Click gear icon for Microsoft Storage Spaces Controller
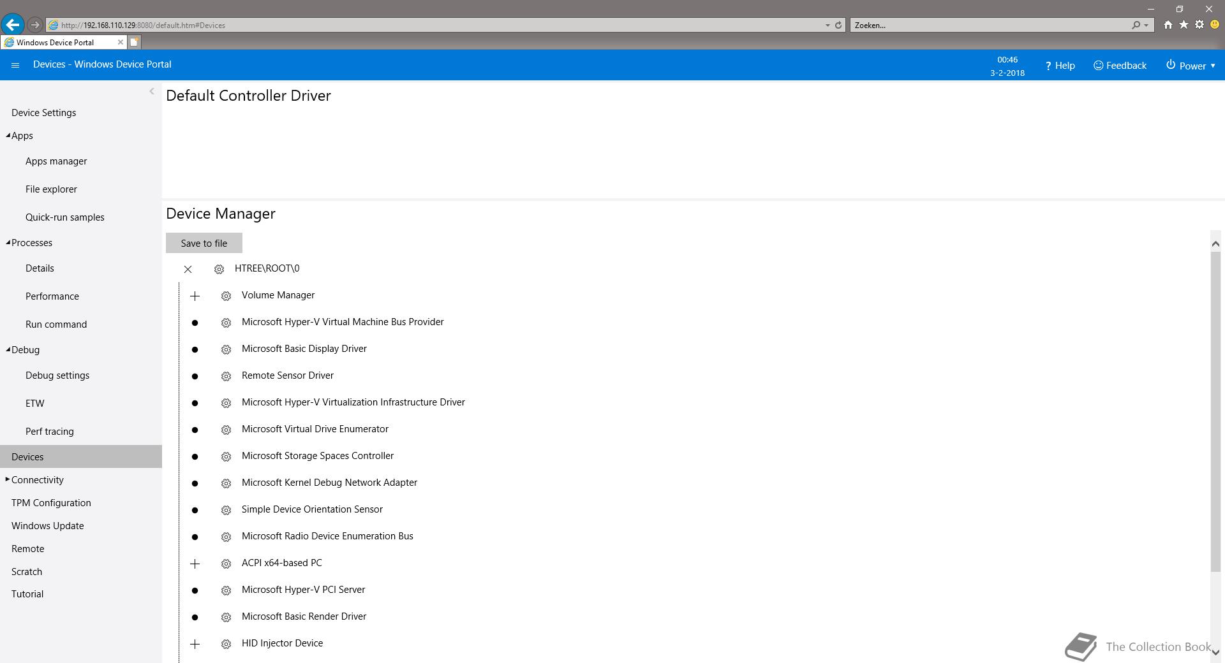1225x663 pixels. 226,456
